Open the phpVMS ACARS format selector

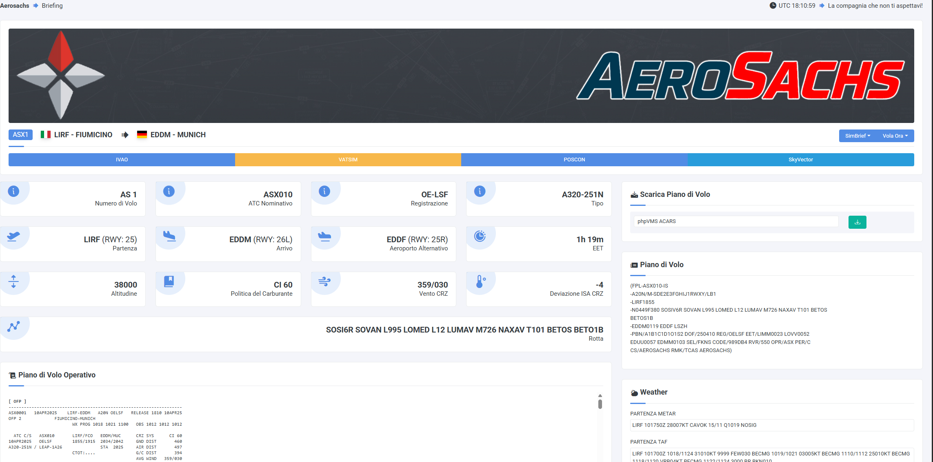pos(735,221)
